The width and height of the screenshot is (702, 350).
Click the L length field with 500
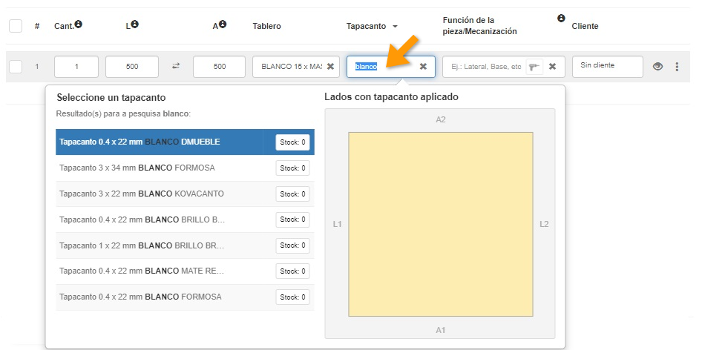132,66
